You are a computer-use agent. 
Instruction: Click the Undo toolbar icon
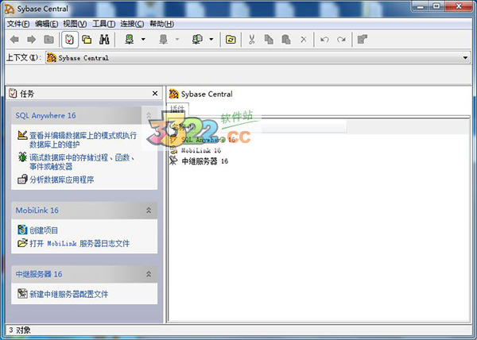pos(324,40)
